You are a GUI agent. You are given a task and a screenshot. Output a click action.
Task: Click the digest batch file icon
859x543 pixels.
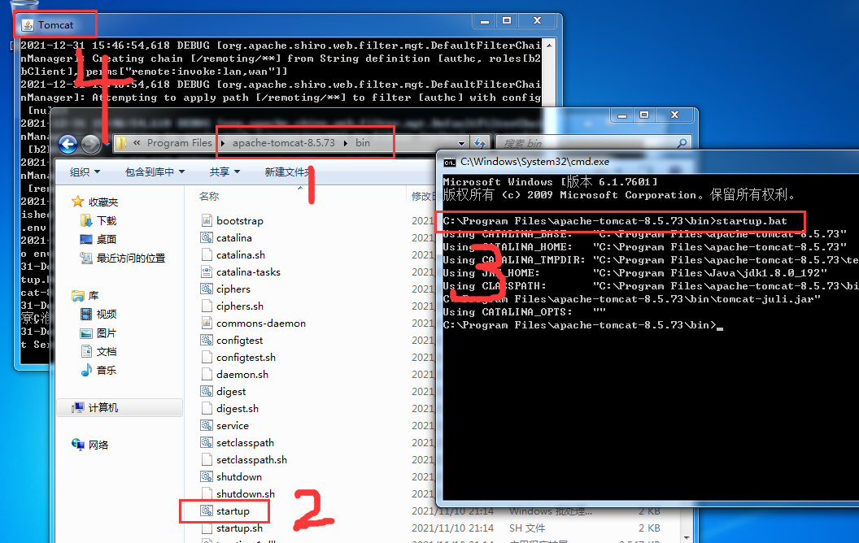click(207, 391)
